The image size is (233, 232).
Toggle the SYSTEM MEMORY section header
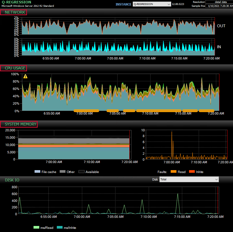tap(19, 124)
